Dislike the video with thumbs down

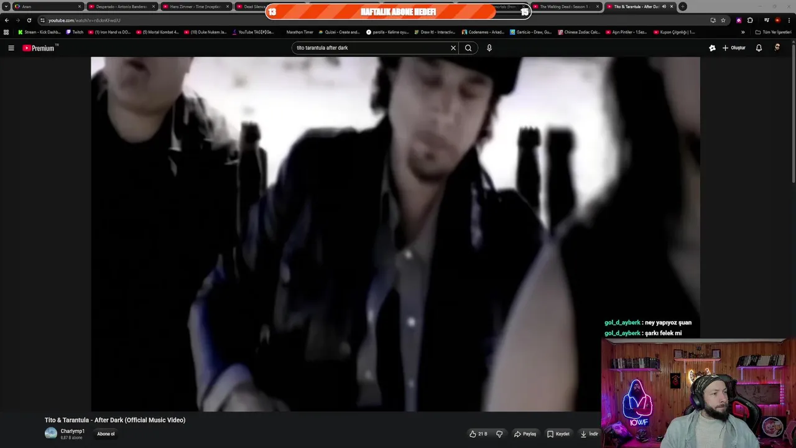click(x=499, y=434)
